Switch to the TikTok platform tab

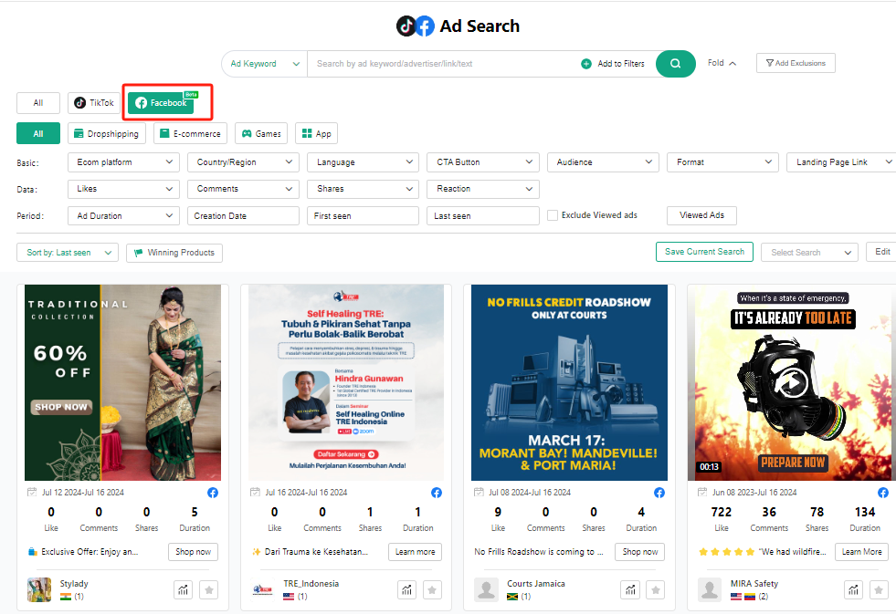[94, 103]
